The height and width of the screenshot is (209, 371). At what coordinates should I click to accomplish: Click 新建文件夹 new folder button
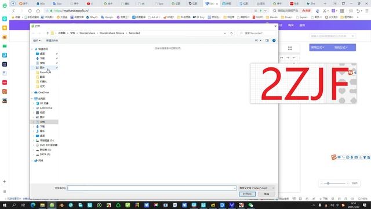[52, 41]
